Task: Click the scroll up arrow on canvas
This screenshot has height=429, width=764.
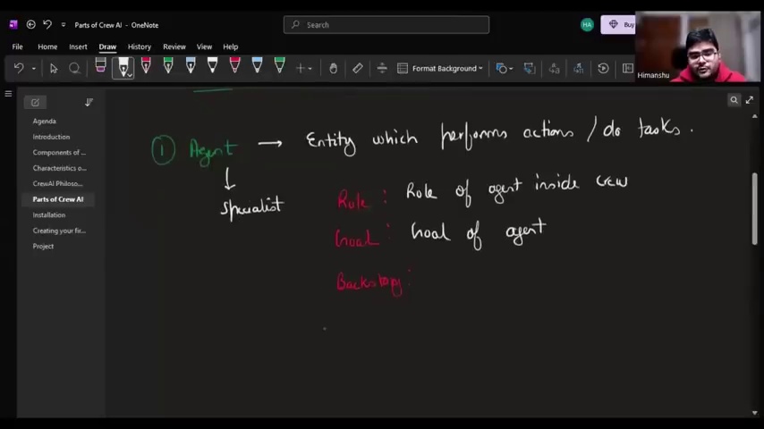Action: (x=755, y=117)
